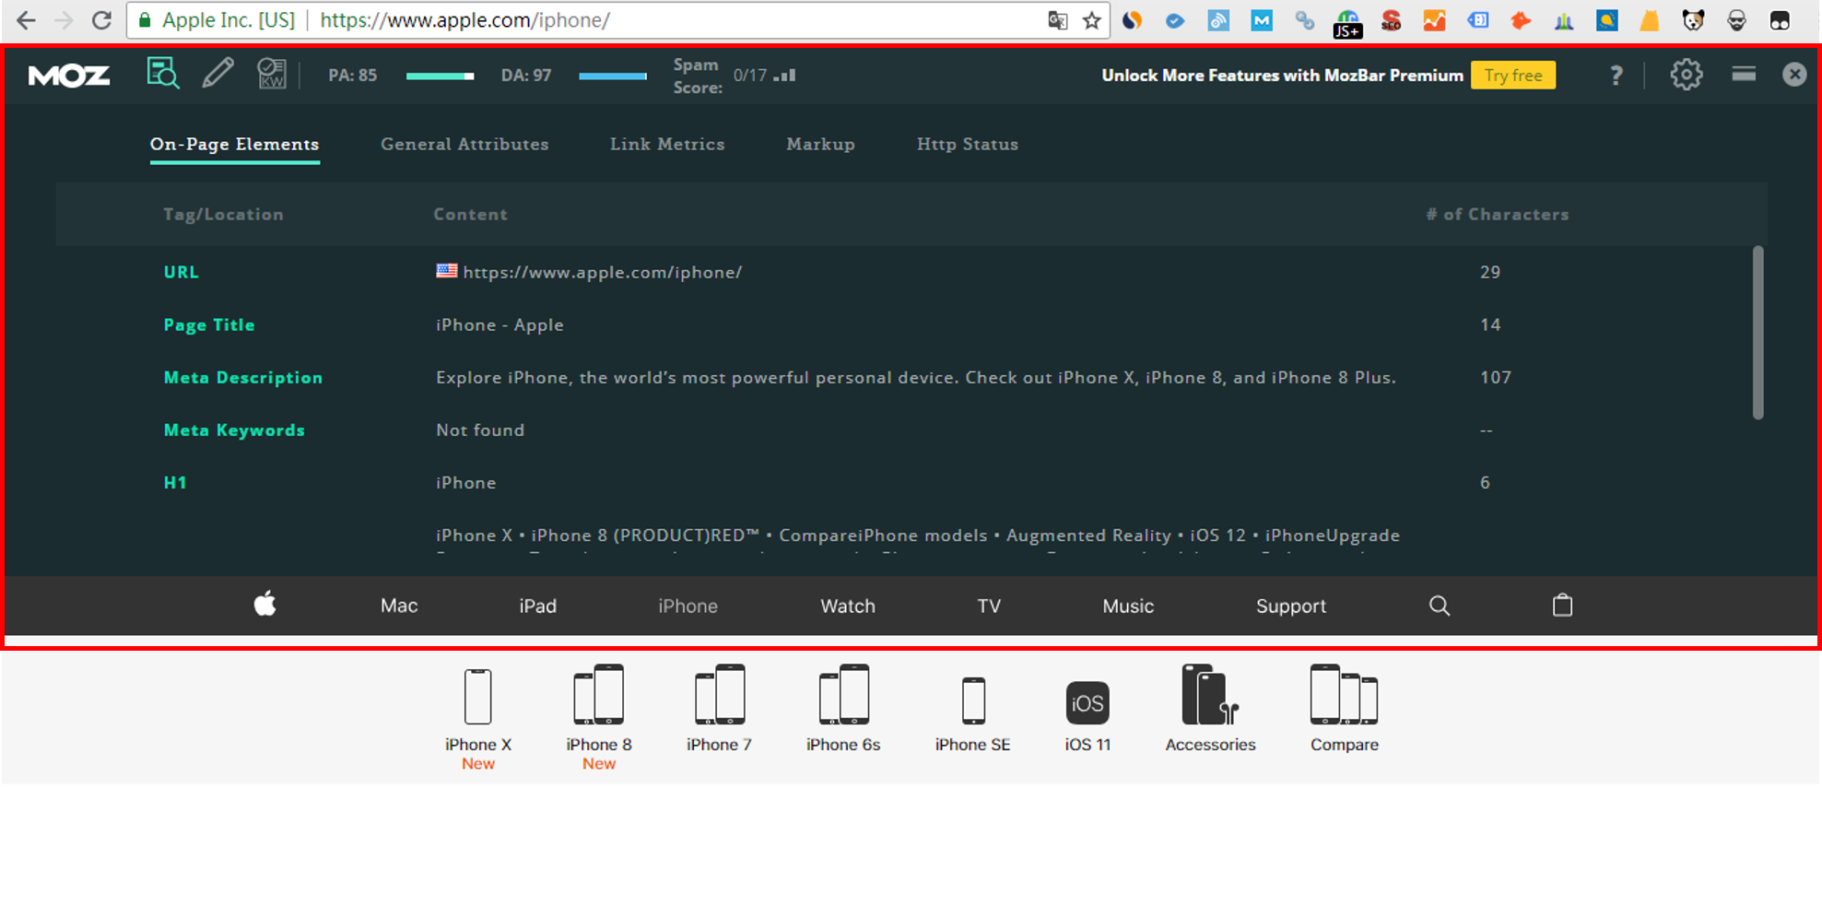
Task: Open the Mac link in Apple nav
Action: tap(399, 606)
